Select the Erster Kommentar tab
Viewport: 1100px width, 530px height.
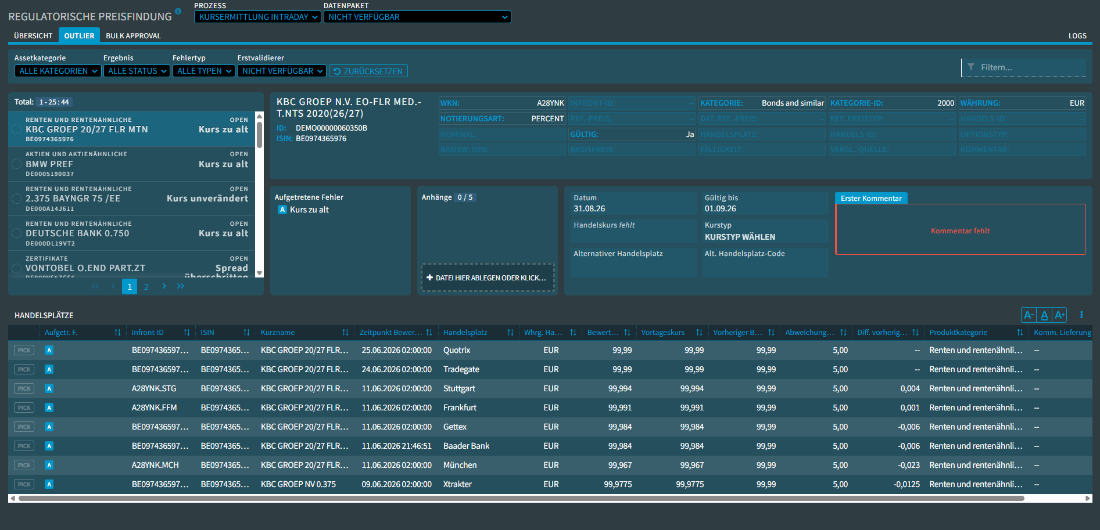pos(871,198)
